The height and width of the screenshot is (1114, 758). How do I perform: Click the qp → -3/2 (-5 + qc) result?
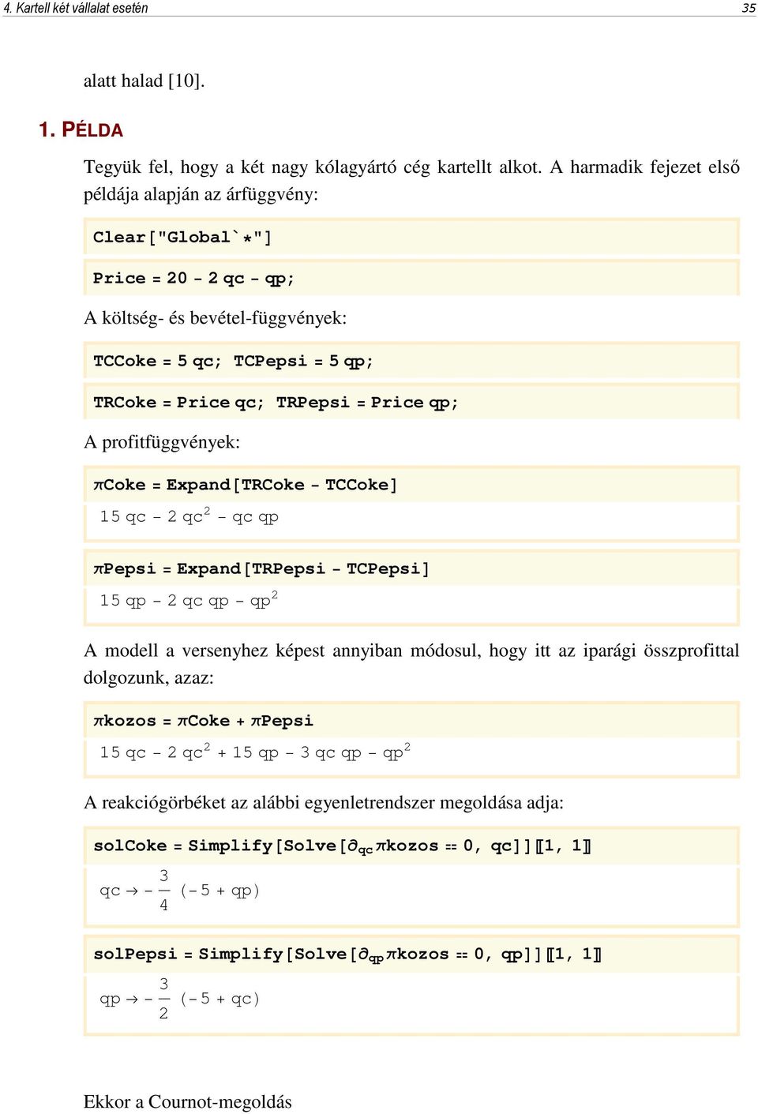[x=180, y=999]
